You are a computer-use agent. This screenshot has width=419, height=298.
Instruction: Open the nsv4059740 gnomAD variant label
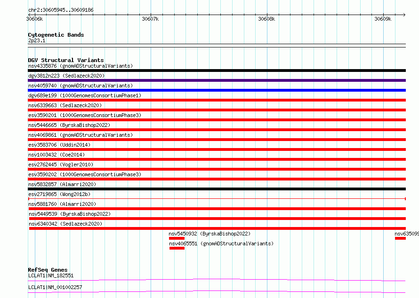81,86
